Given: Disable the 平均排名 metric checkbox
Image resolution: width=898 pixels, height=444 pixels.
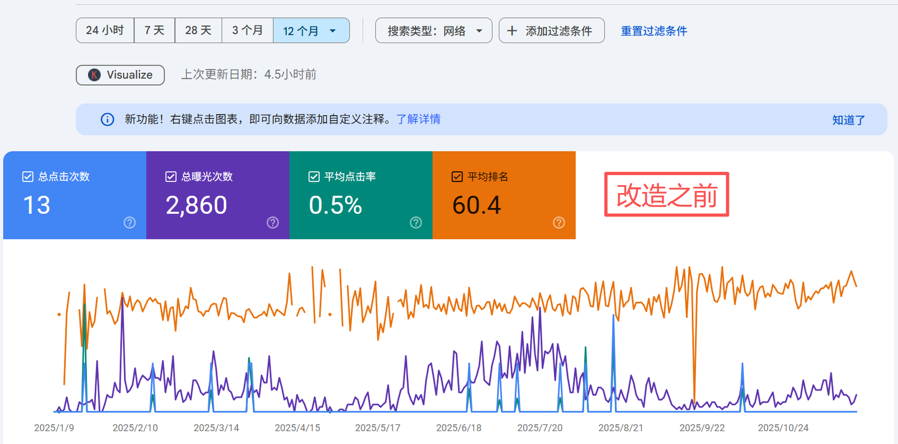Looking at the screenshot, I should point(457,177).
